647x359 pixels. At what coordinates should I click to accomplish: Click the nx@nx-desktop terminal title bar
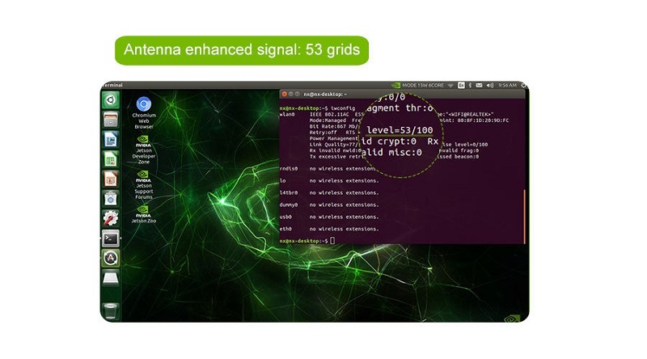[402, 94]
